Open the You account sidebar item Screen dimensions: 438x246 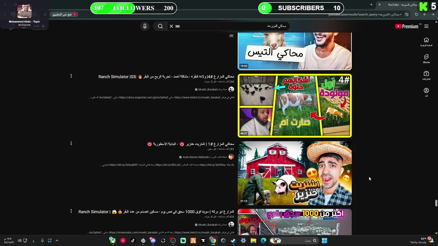pos(426,92)
